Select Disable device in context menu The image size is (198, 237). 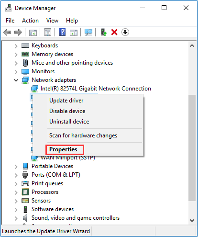[x=67, y=111]
